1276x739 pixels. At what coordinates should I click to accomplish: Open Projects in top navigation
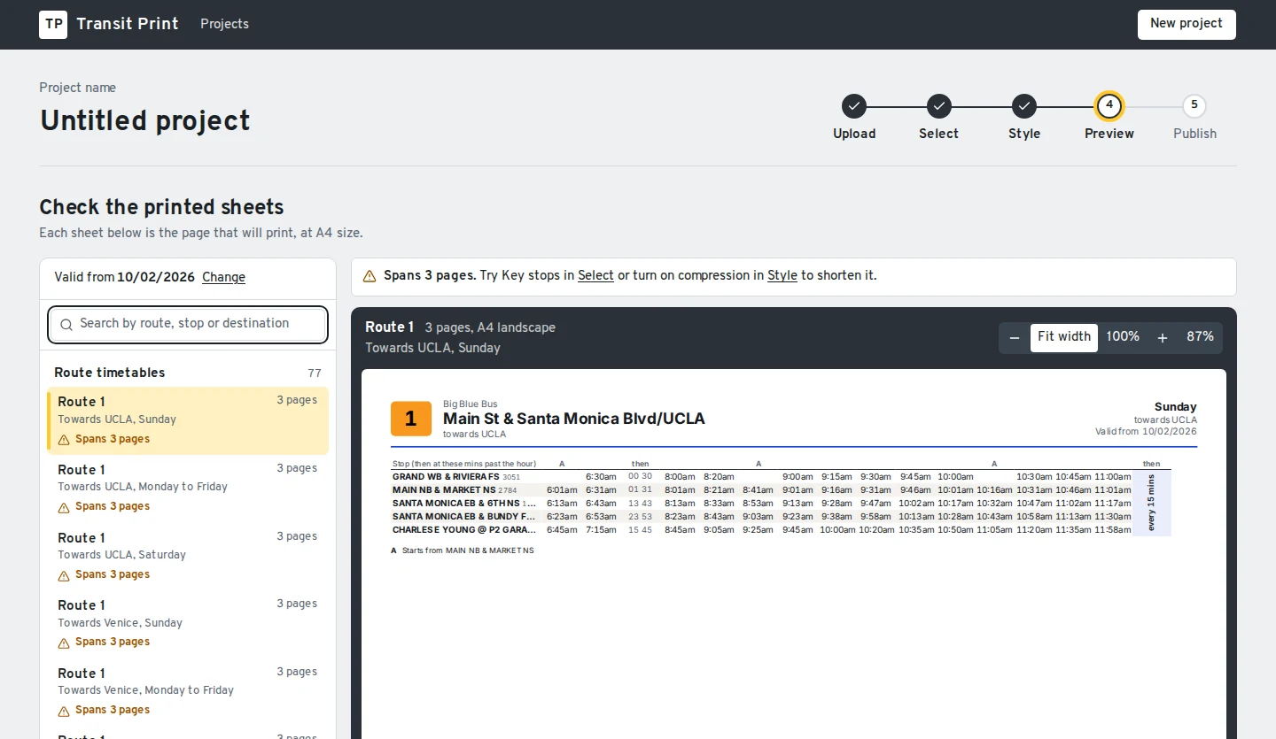coord(224,24)
